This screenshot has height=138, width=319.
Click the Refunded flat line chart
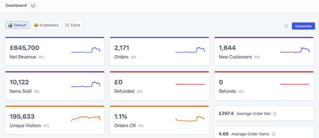190,84
